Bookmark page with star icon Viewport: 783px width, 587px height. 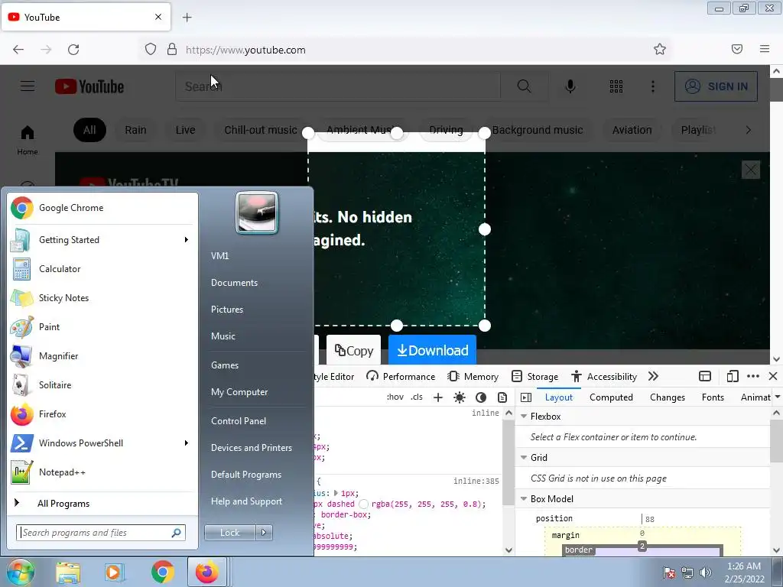pos(660,50)
